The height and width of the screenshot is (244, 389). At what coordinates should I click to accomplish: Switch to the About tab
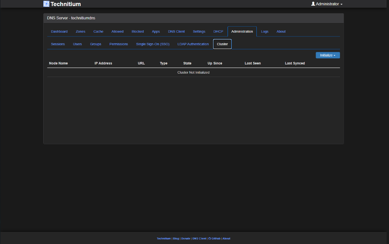click(281, 31)
